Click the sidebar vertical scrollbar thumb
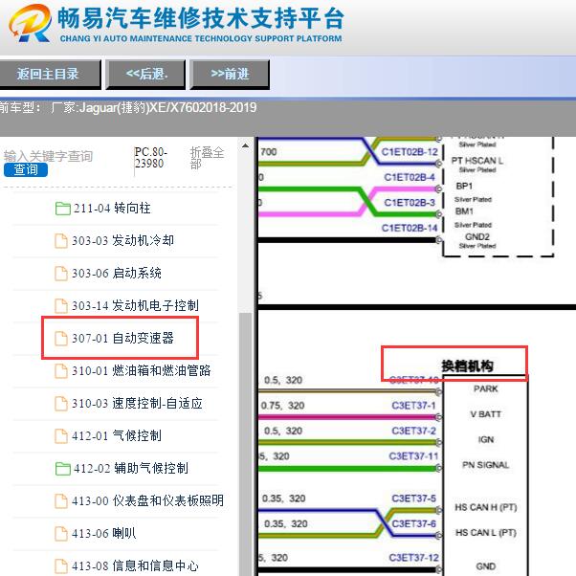 245,444
